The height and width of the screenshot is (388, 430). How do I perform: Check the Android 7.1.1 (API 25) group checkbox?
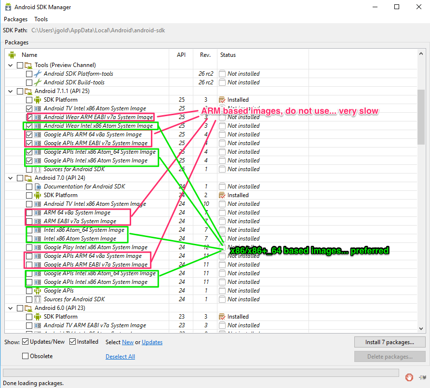pos(20,91)
